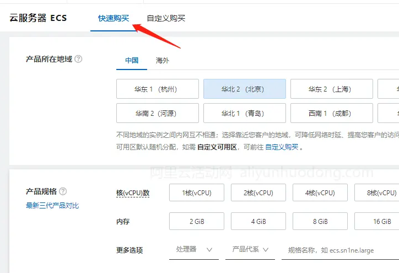399x273 pixels.
Task: Open 最新三代产品对比 link
Action: [x=52, y=206]
